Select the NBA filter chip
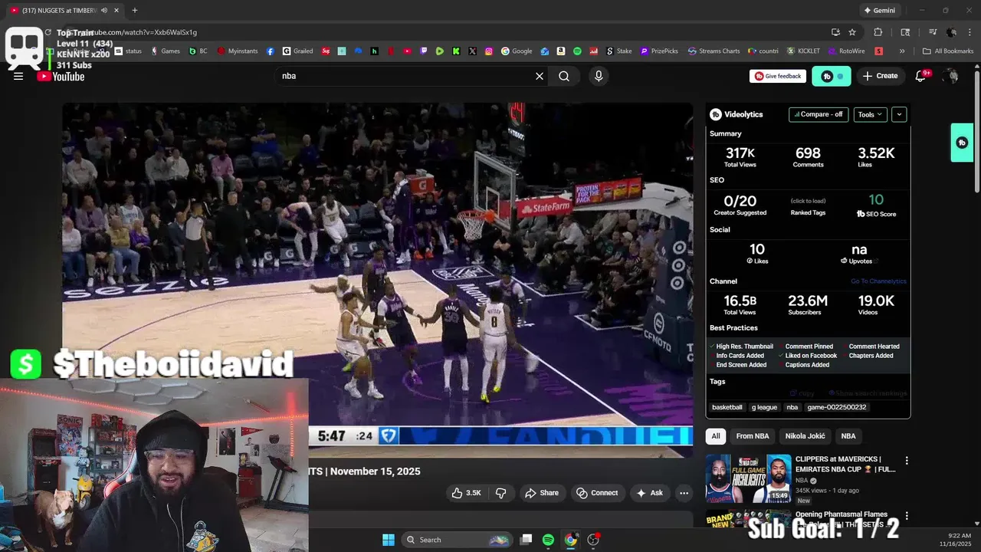Image resolution: width=981 pixels, height=552 pixels. coord(848,436)
